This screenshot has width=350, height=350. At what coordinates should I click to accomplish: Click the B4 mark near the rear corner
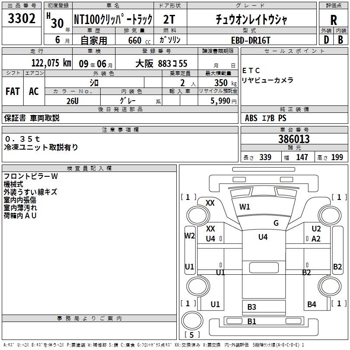(x=311, y=304)
